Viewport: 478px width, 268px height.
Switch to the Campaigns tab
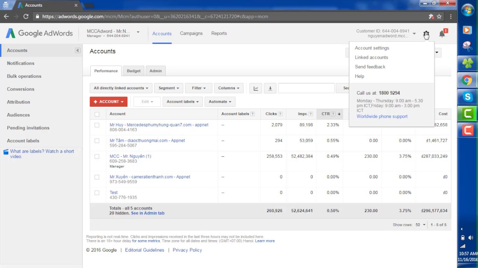[x=191, y=33]
